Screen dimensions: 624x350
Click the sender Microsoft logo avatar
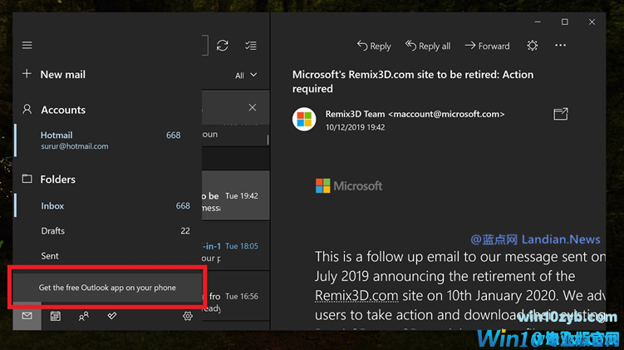pyautogui.click(x=304, y=119)
